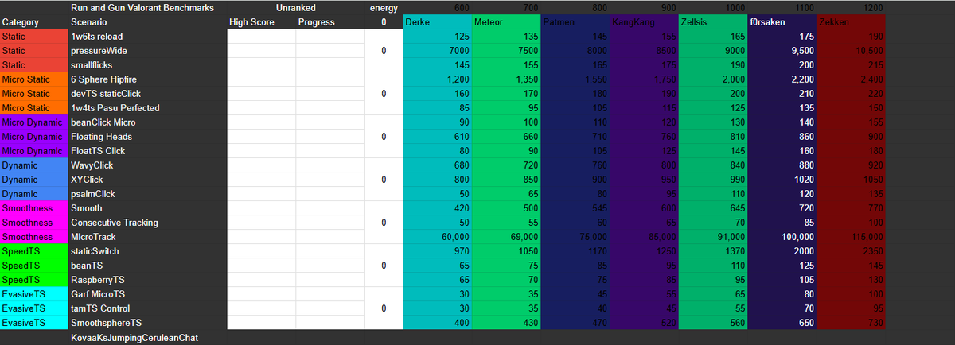The image size is (955, 345).
Task: Click the Zellsis threshold 2,000 for 6 Sphere Hipfire
Action: [x=712, y=79]
